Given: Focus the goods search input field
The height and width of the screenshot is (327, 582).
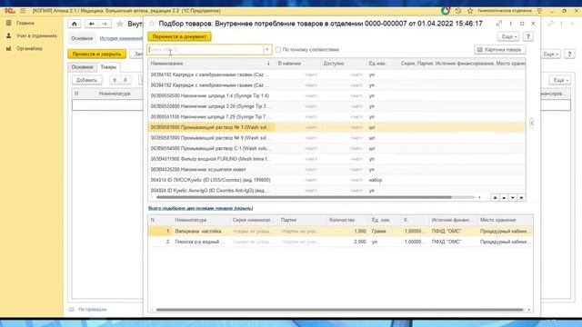Looking at the screenshot, I should click(x=206, y=49).
